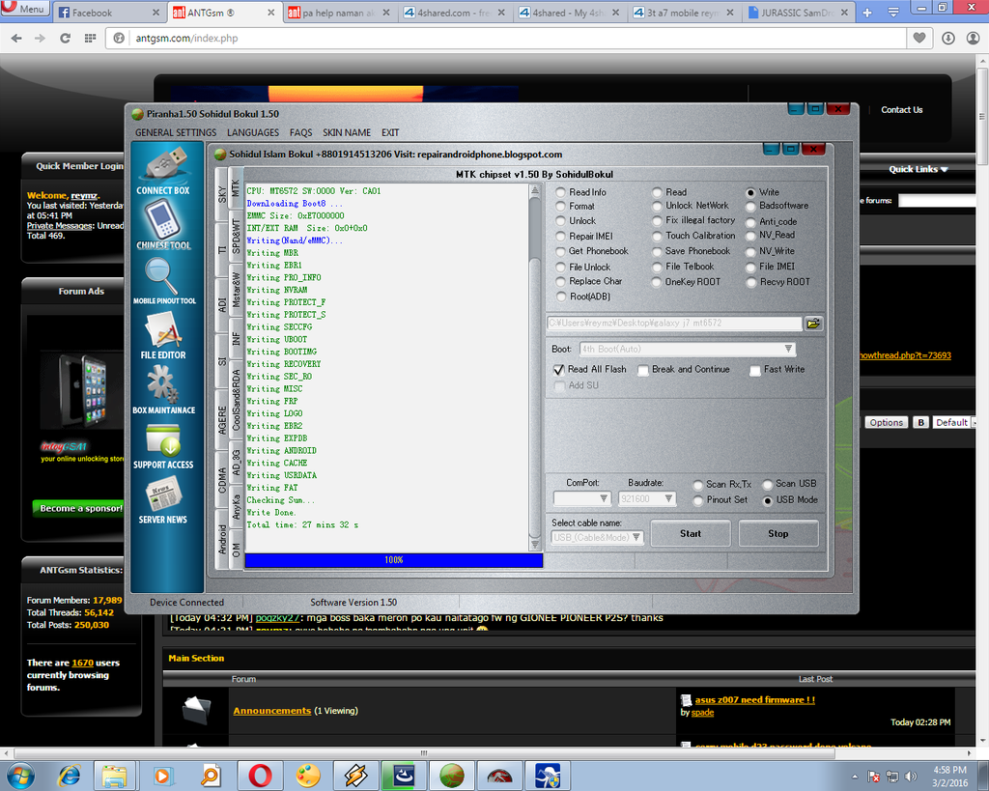This screenshot has width=989, height=791.
Task: Click the blue 100% progress bar
Action: 393,560
